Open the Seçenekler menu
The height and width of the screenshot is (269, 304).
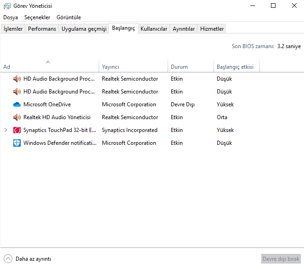coord(37,17)
